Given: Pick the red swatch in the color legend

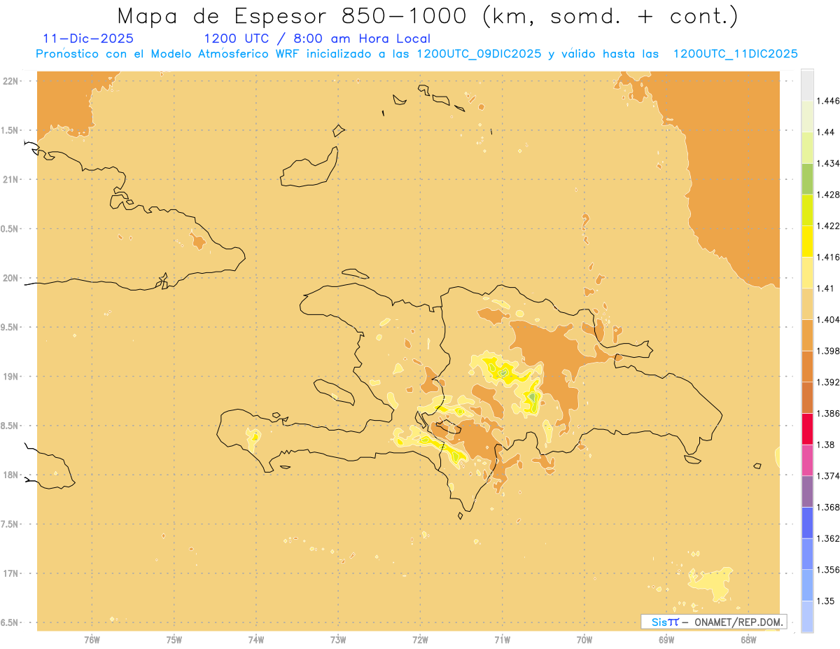Looking at the screenshot, I should [x=807, y=428].
